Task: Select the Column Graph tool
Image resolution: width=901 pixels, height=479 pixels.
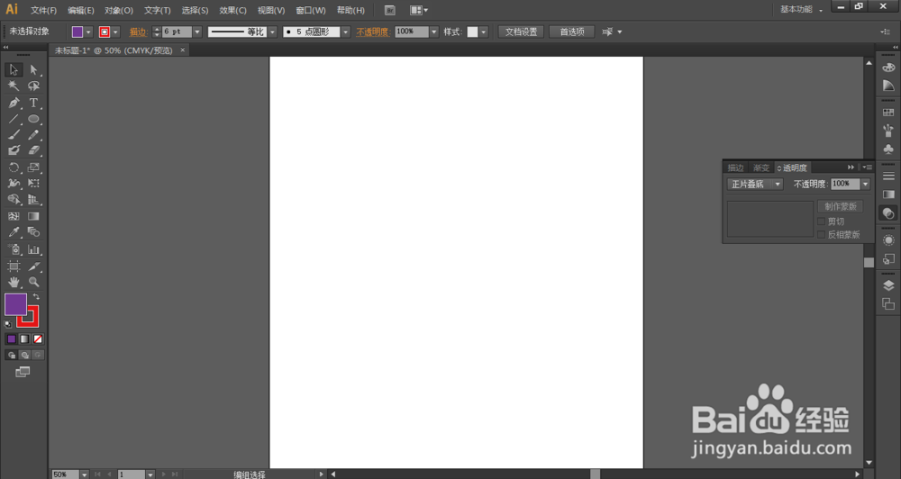Action: [33, 249]
